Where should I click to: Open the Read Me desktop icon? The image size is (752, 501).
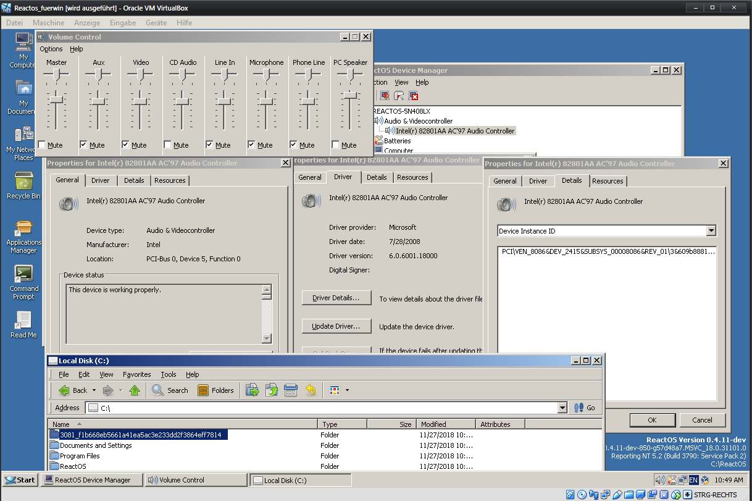click(23, 325)
